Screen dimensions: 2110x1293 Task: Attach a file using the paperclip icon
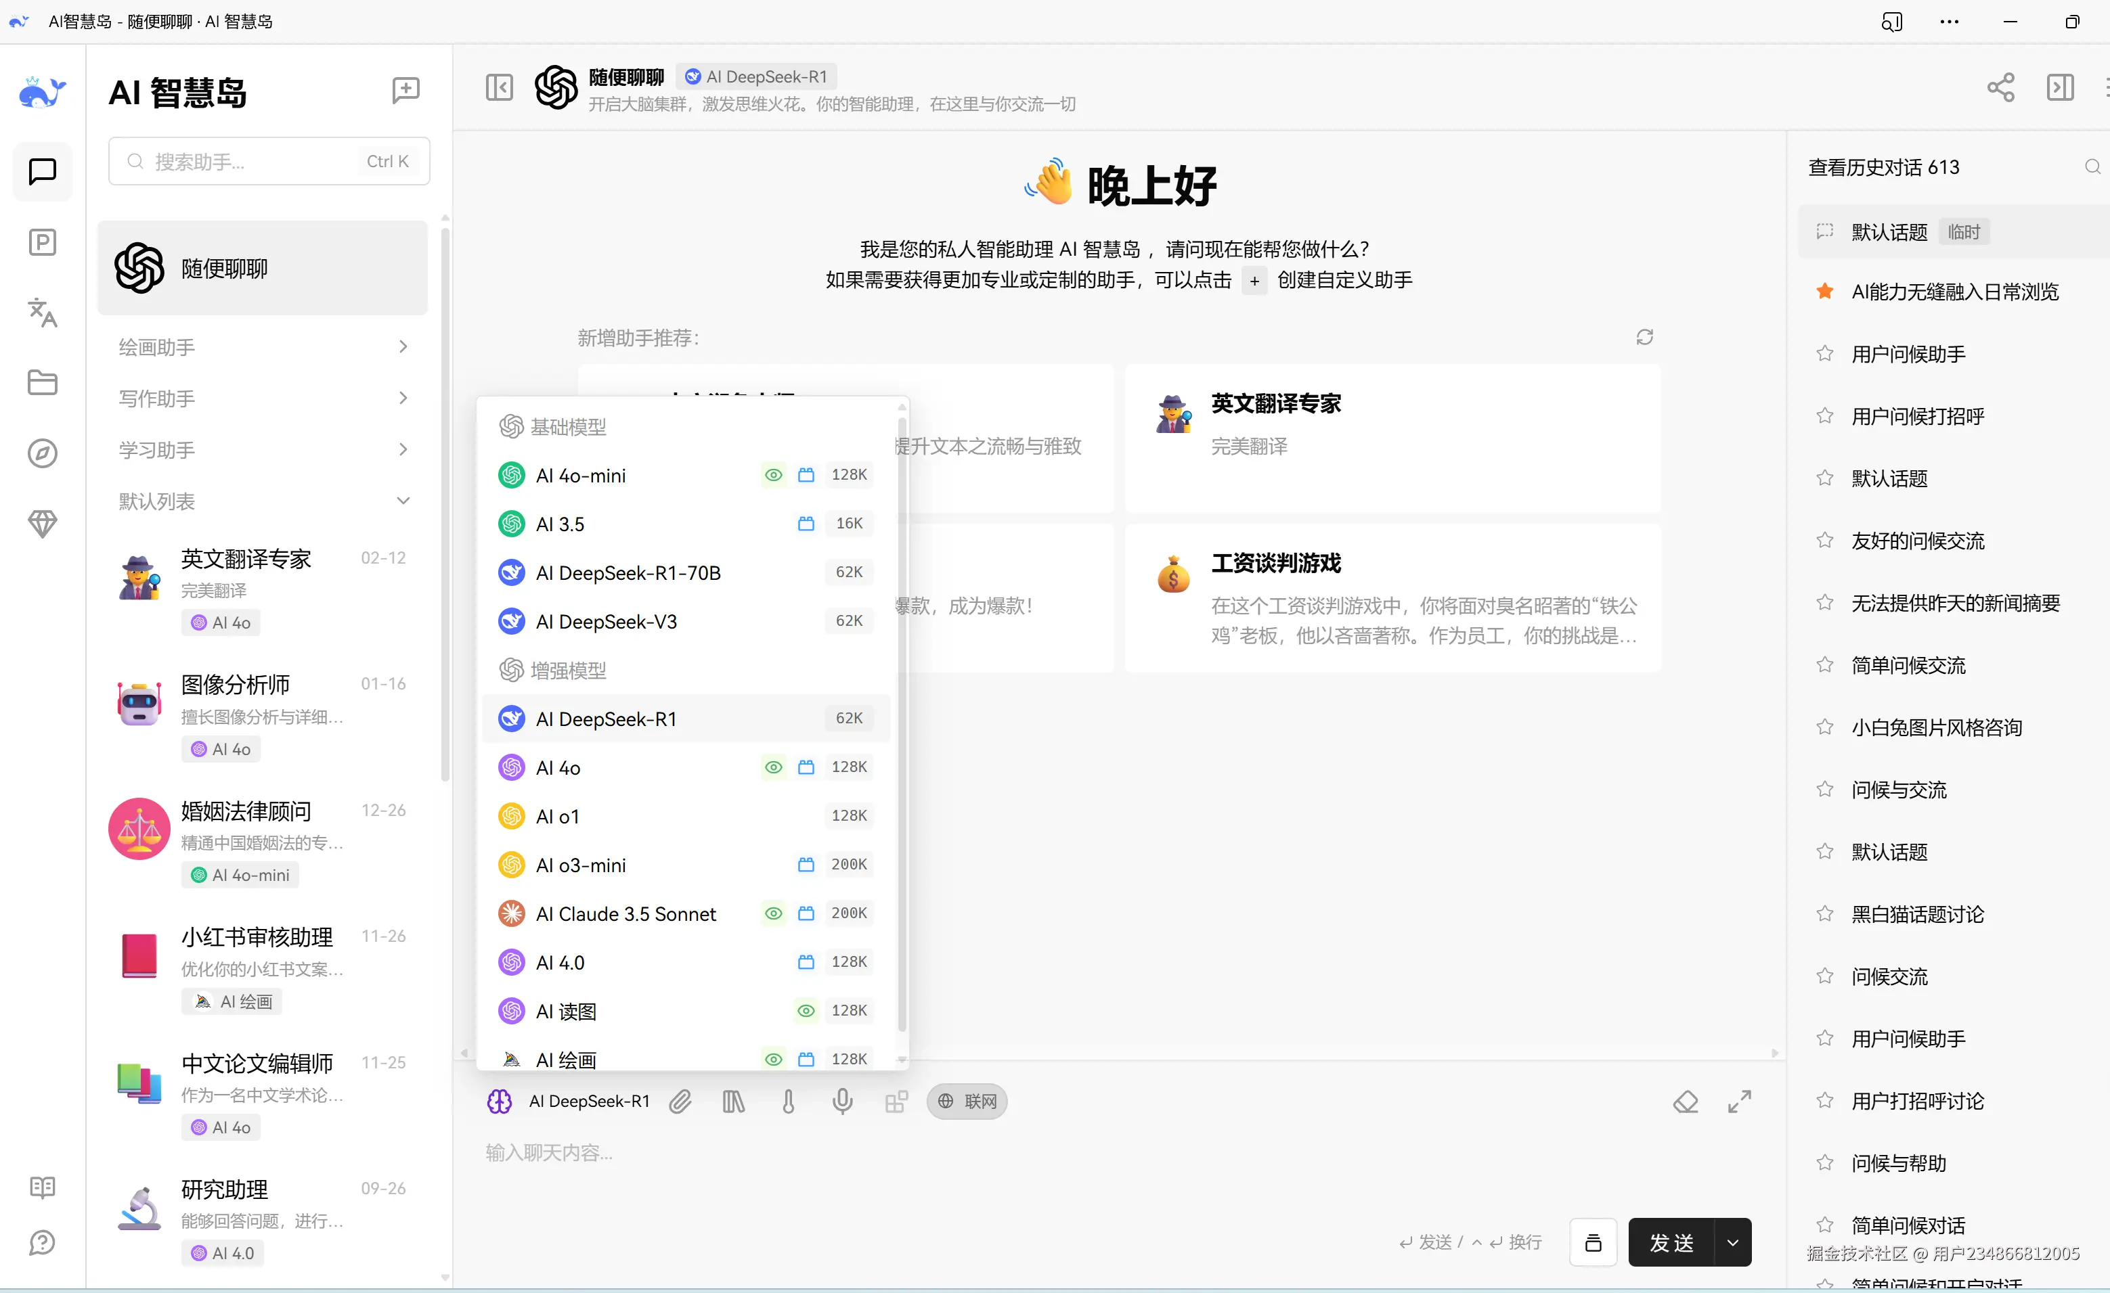(681, 1102)
